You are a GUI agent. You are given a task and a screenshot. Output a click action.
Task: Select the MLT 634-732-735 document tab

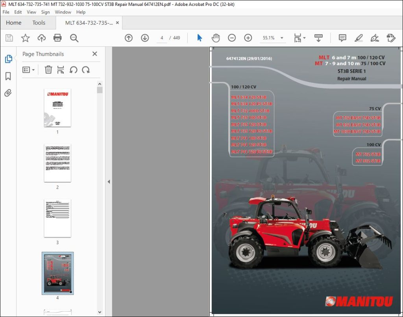point(89,23)
